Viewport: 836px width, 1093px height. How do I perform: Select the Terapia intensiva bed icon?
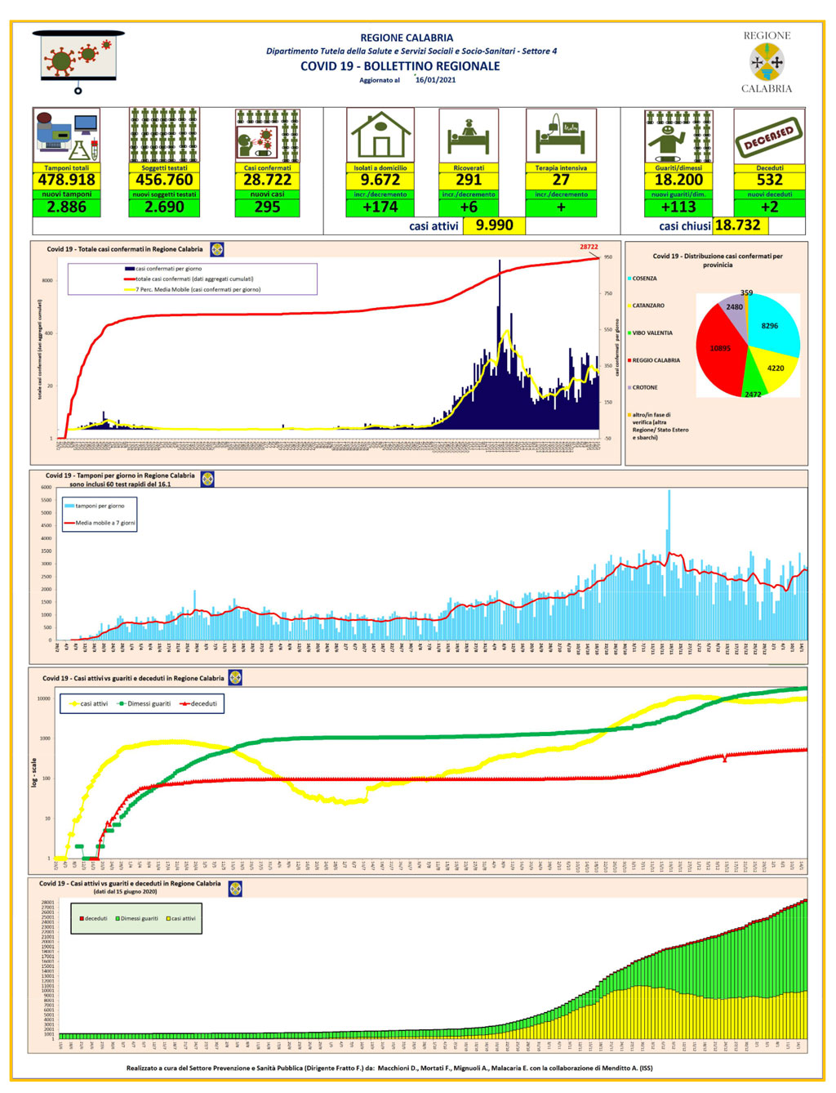(561, 136)
